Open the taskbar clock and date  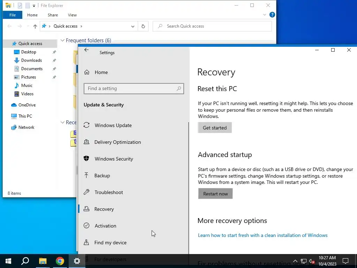(327, 261)
